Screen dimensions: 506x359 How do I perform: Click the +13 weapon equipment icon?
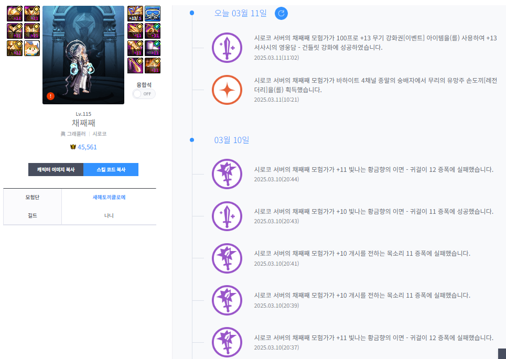click(x=135, y=14)
